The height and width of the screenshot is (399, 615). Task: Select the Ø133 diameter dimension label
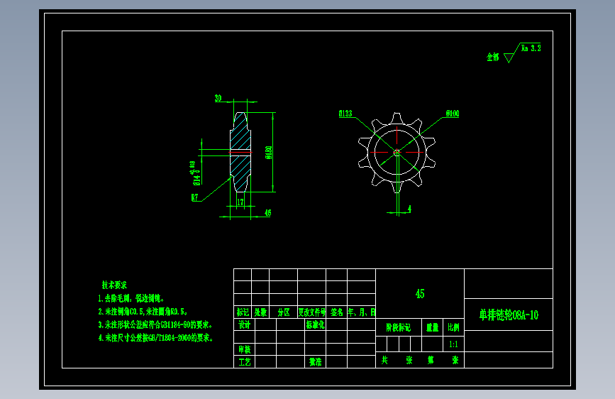pyautogui.click(x=345, y=114)
